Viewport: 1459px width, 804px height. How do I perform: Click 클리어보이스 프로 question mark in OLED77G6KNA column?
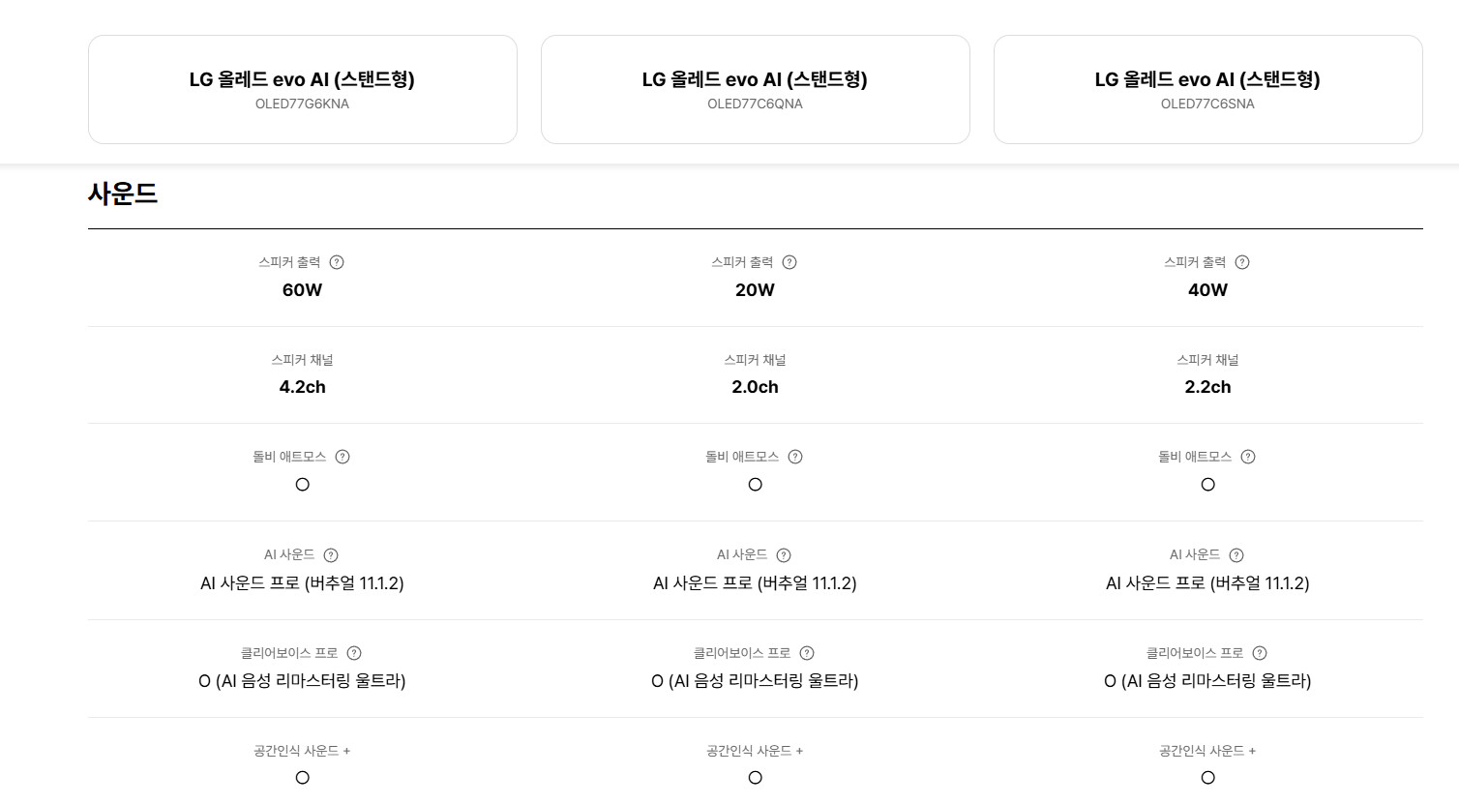(x=354, y=653)
